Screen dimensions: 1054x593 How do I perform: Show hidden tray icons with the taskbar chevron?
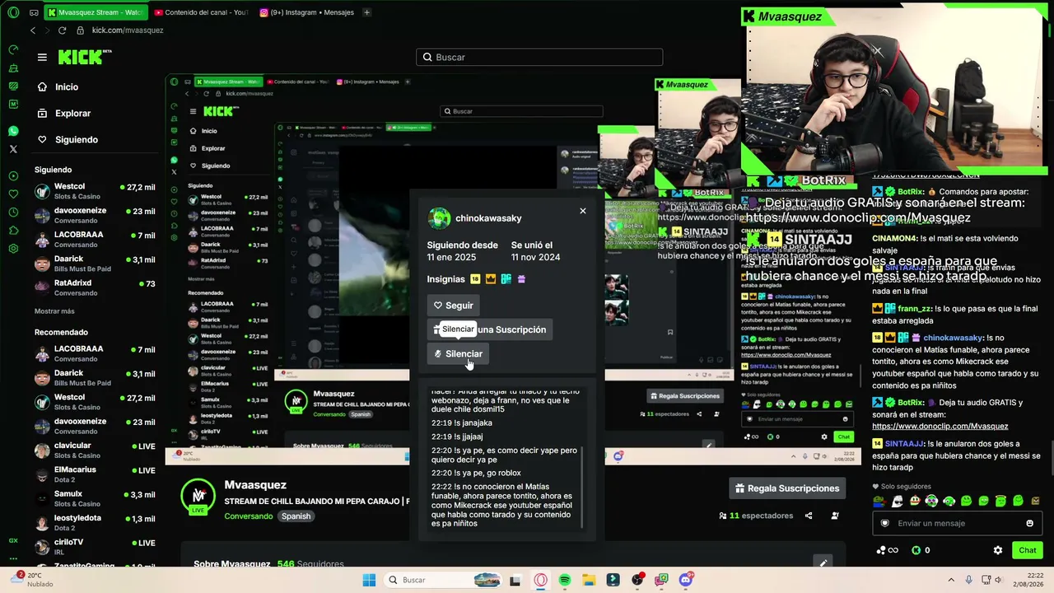[x=951, y=580]
